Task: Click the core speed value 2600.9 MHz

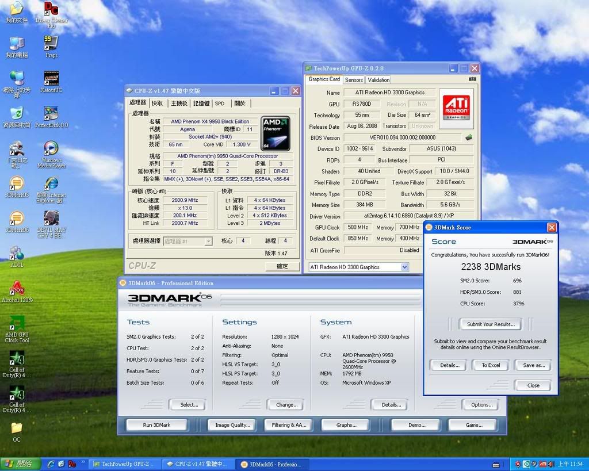Action: coord(185,200)
